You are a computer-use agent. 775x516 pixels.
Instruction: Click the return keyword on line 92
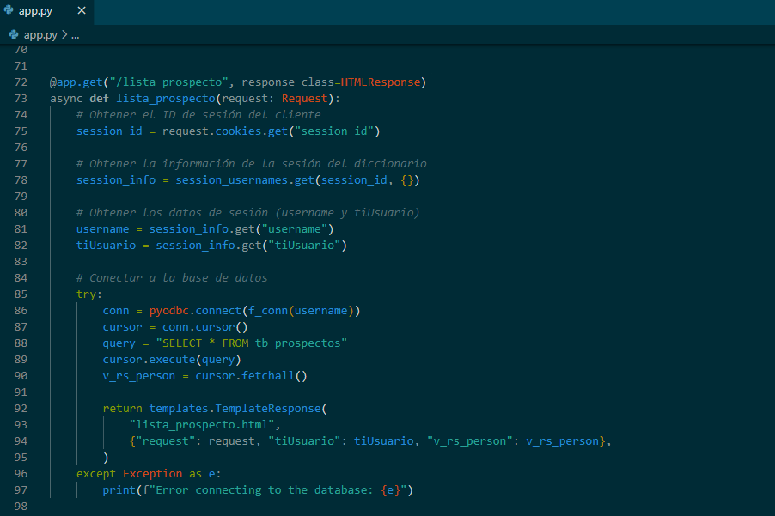coord(123,409)
